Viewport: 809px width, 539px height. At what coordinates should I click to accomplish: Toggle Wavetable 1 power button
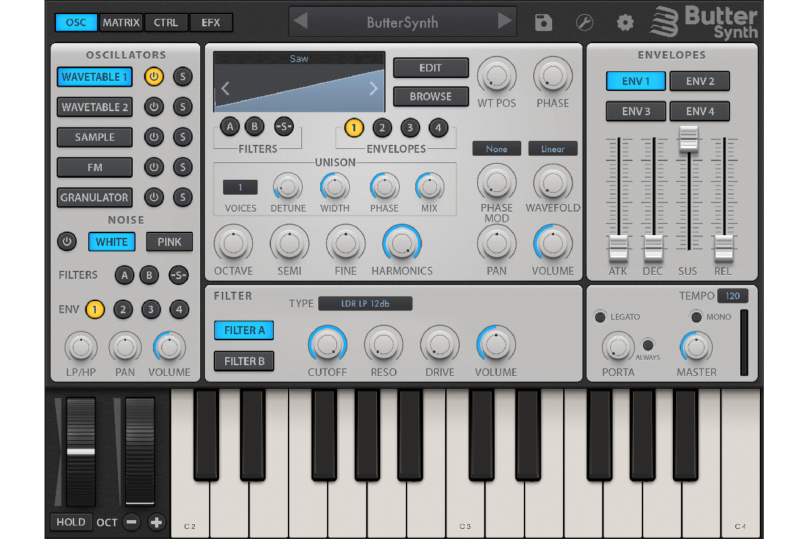coord(154,76)
